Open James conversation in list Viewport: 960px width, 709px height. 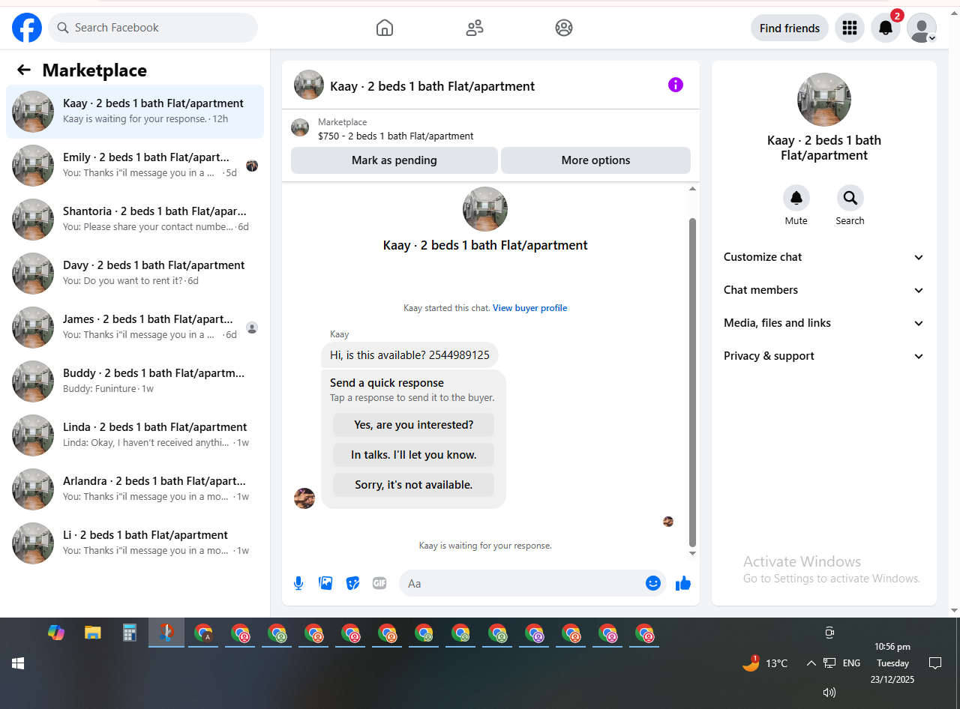(135, 328)
